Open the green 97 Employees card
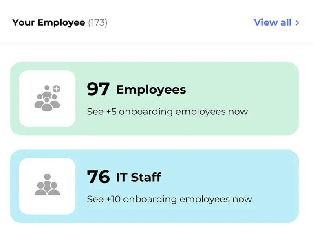The height and width of the screenshot is (246, 313). [154, 99]
